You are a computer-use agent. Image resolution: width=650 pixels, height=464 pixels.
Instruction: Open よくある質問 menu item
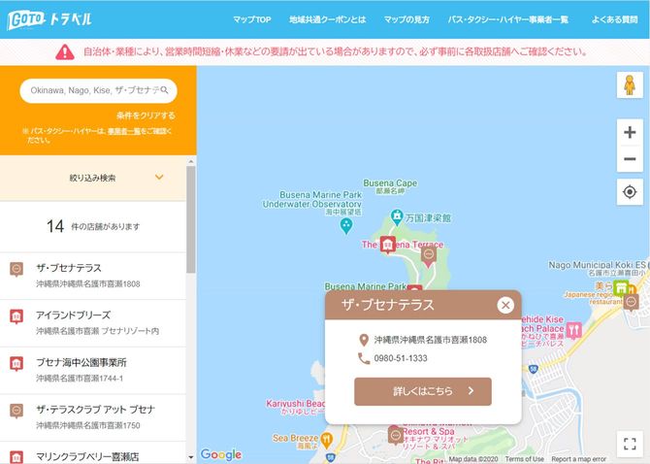[614, 19]
